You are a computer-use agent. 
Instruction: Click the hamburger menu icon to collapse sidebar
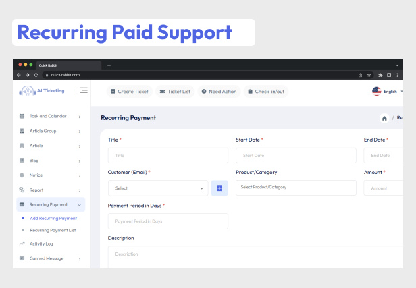84,90
